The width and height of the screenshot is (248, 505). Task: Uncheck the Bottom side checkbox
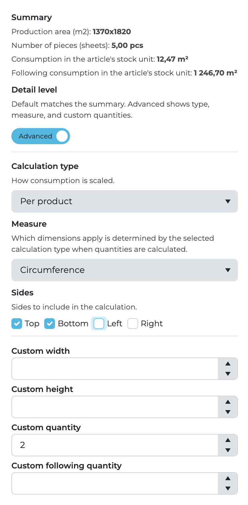pyautogui.click(x=50, y=324)
